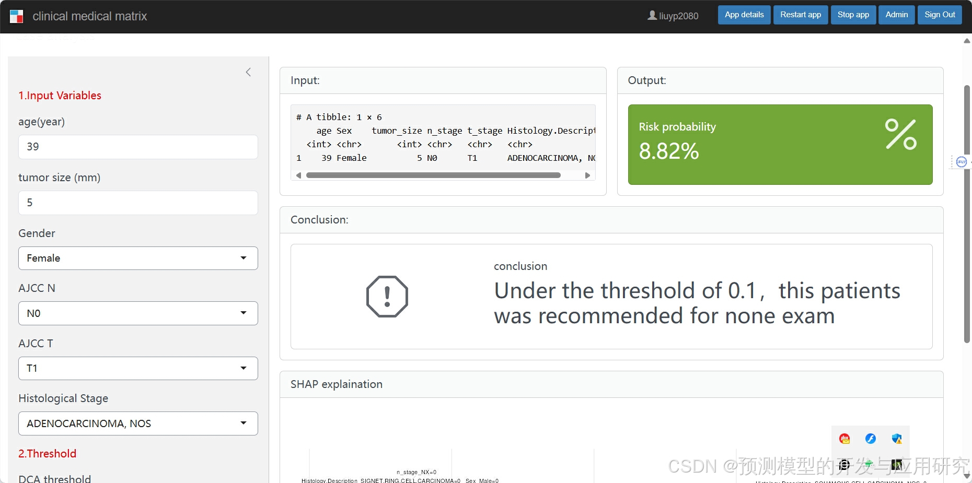Viewport: 972px width, 483px height.
Task: Click the 'Risk probability' label
Action: click(x=677, y=127)
